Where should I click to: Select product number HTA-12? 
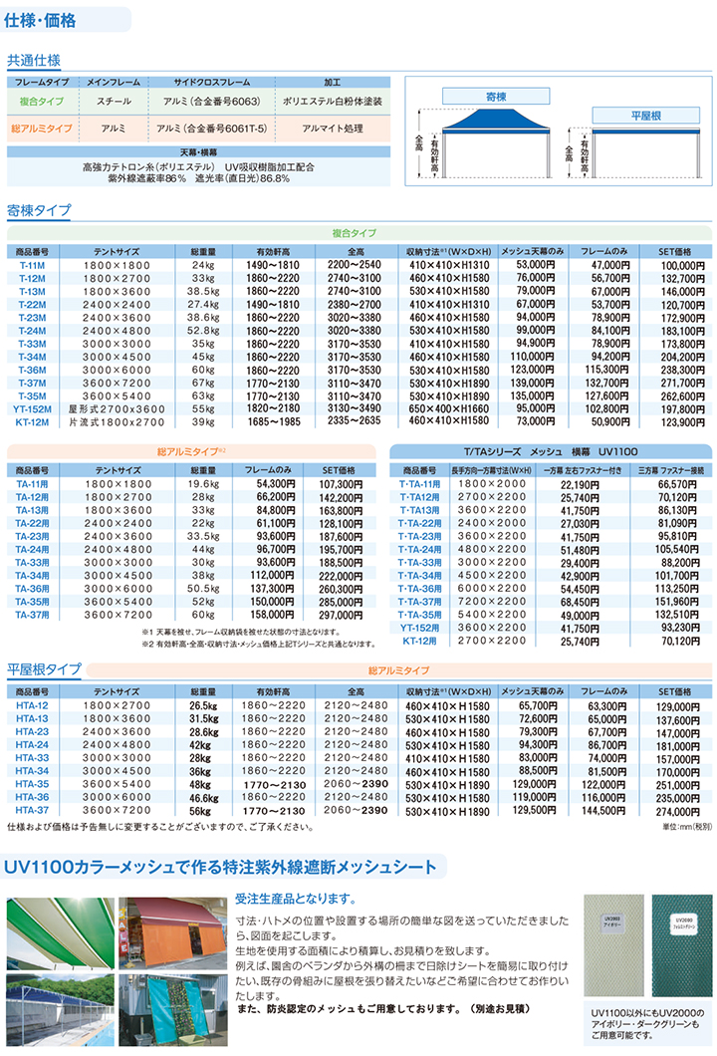[x=32, y=705]
